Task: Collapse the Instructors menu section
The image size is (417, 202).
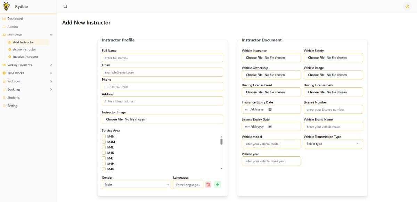Action: click(x=51, y=35)
